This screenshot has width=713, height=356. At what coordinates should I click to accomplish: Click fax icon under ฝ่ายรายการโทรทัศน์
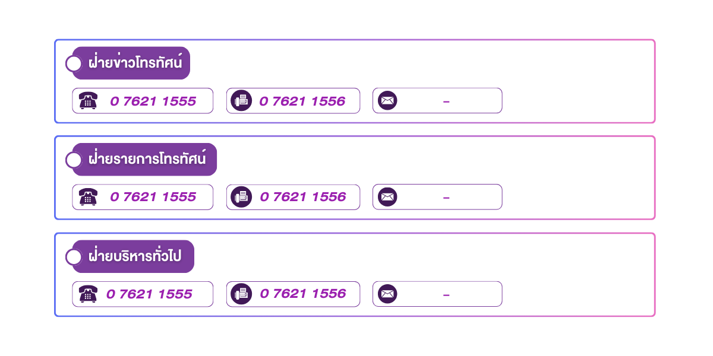pyautogui.click(x=241, y=197)
